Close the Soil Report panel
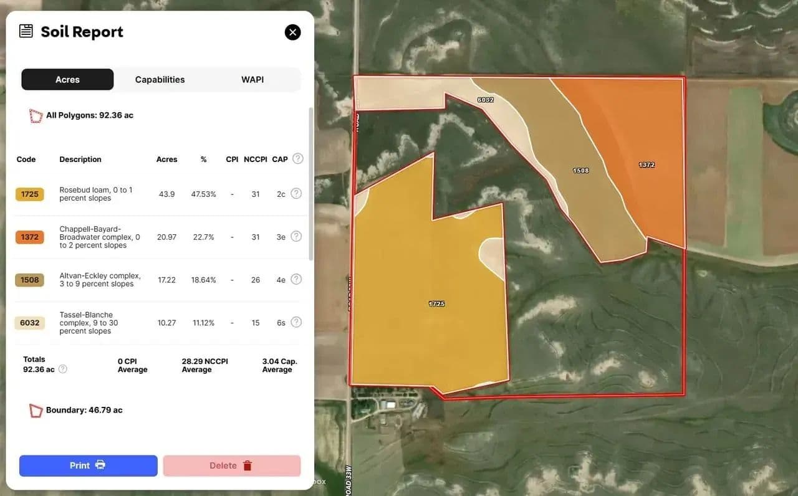798x496 pixels. [x=292, y=32]
